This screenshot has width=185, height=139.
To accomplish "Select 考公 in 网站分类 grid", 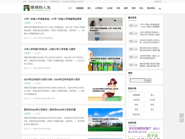I will 152,110.
